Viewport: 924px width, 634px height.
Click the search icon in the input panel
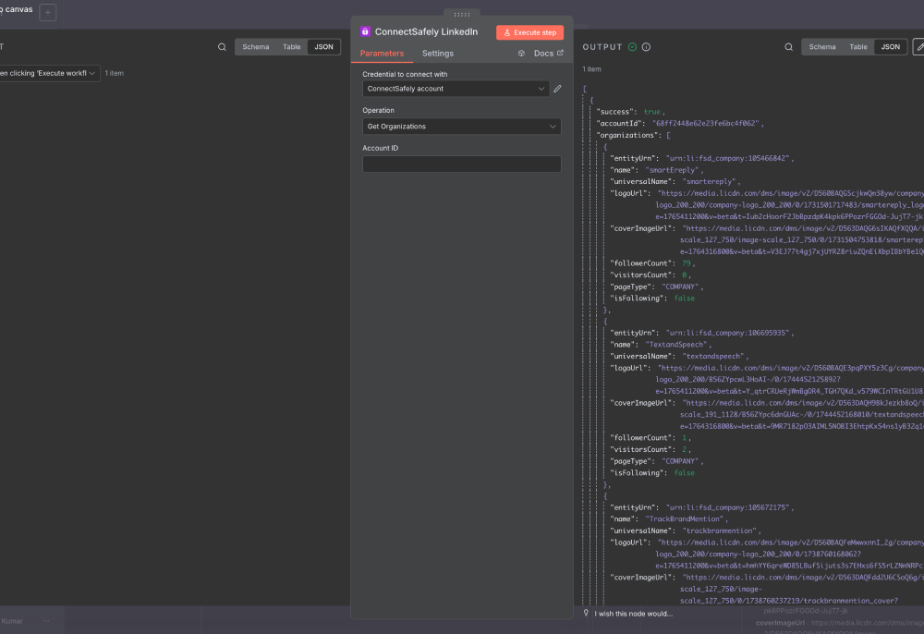click(222, 47)
